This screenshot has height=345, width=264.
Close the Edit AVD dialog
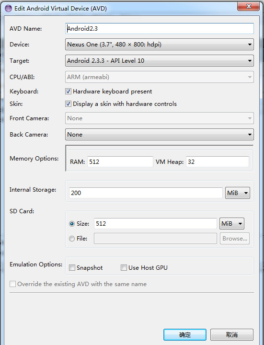[248, 6]
